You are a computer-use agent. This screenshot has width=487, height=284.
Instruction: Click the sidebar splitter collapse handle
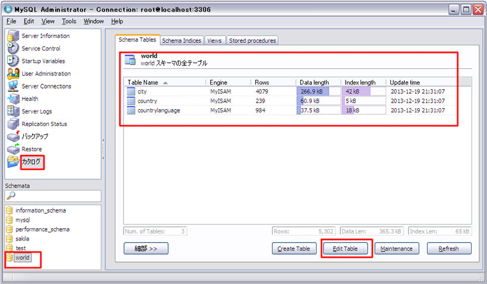click(x=103, y=149)
